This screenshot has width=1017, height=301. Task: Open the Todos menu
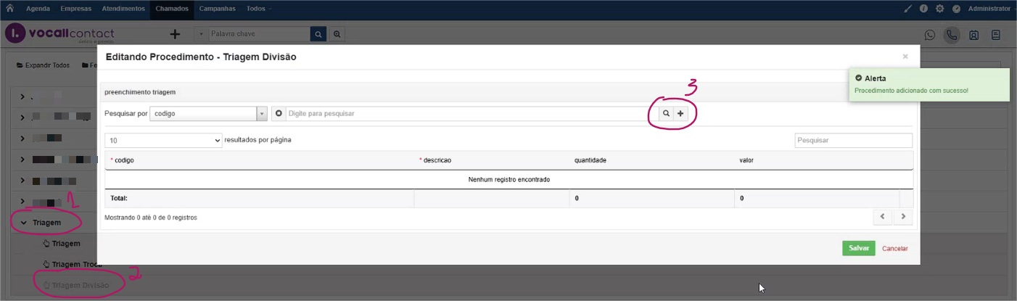point(259,9)
